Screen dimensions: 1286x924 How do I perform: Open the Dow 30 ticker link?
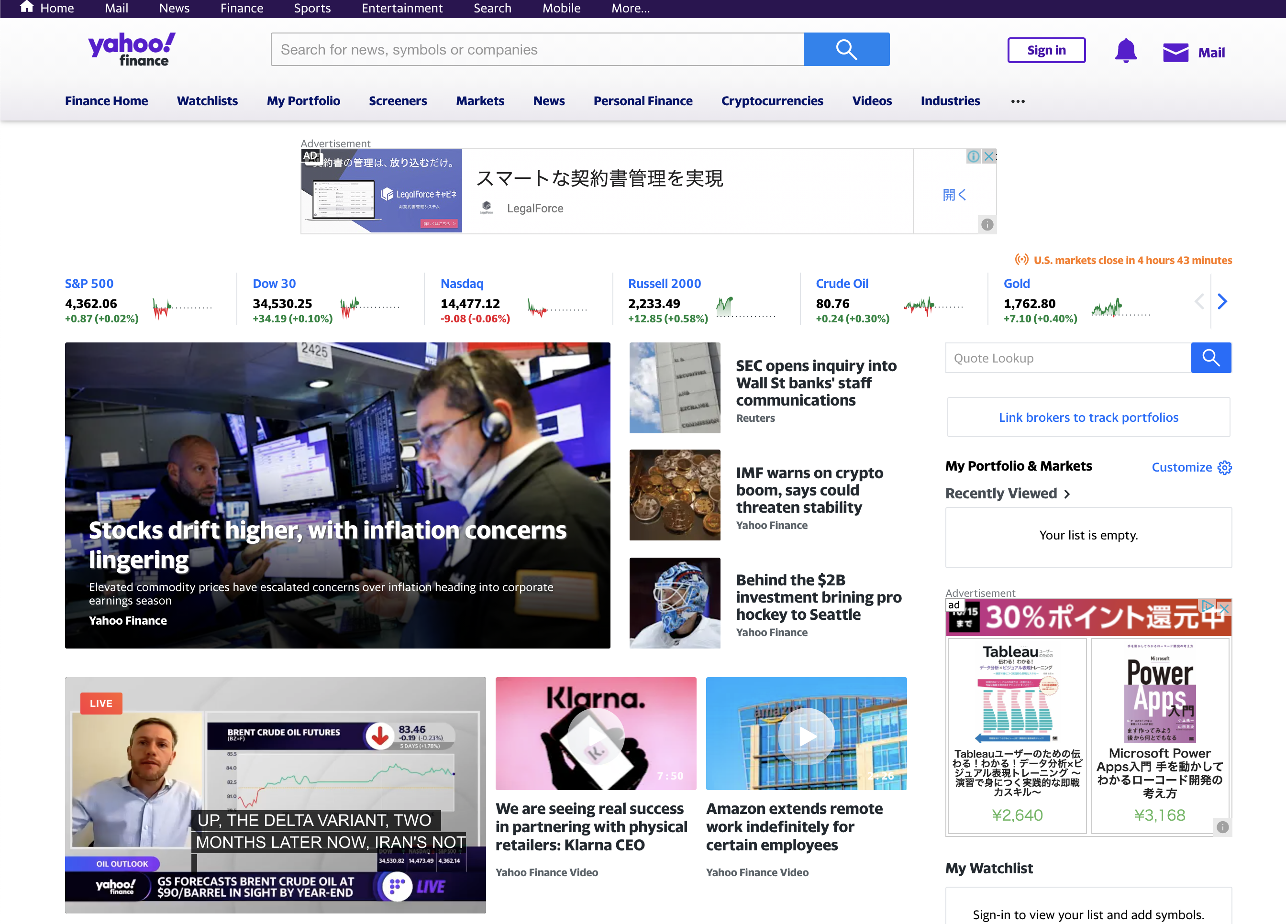(x=274, y=284)
